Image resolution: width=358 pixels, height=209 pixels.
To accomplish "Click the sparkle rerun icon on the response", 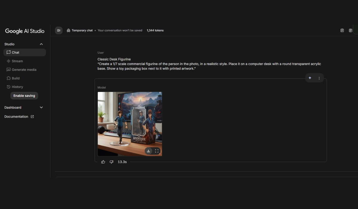I will (x=310, y=78).
